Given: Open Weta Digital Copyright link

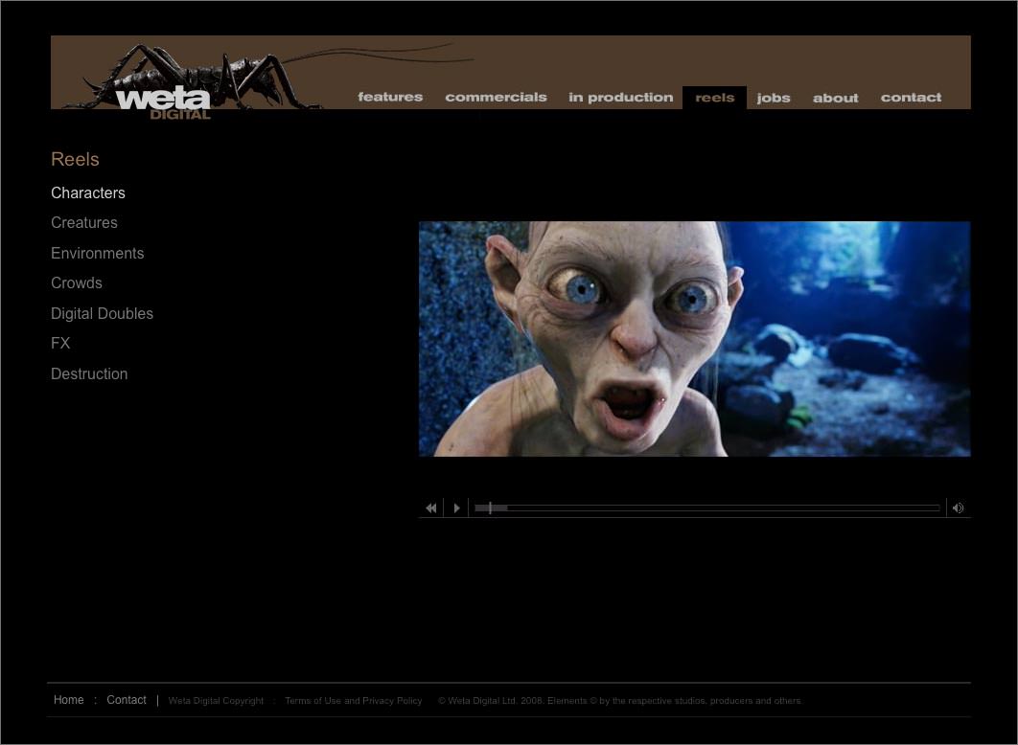Looking at the screenshot, I should tap(217, 700).
